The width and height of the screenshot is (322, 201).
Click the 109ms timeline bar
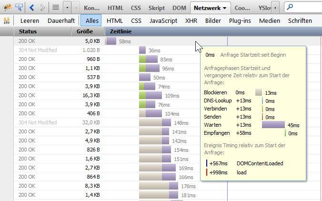tap(151, 95)
